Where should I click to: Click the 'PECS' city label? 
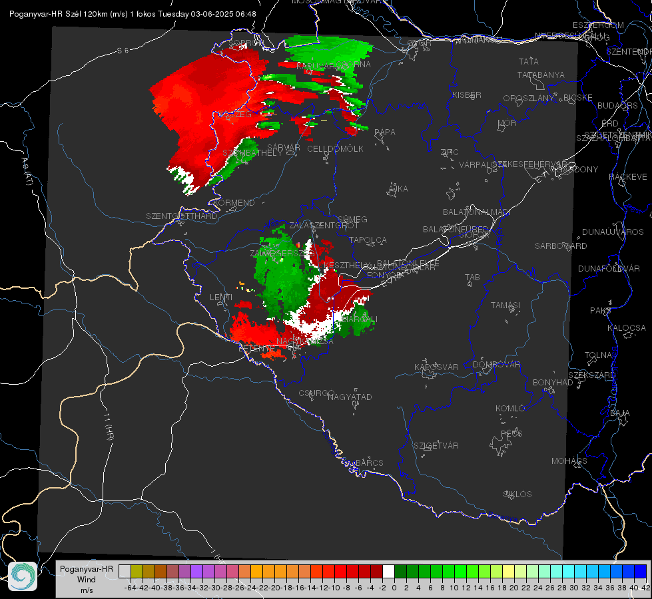point(511,433)
